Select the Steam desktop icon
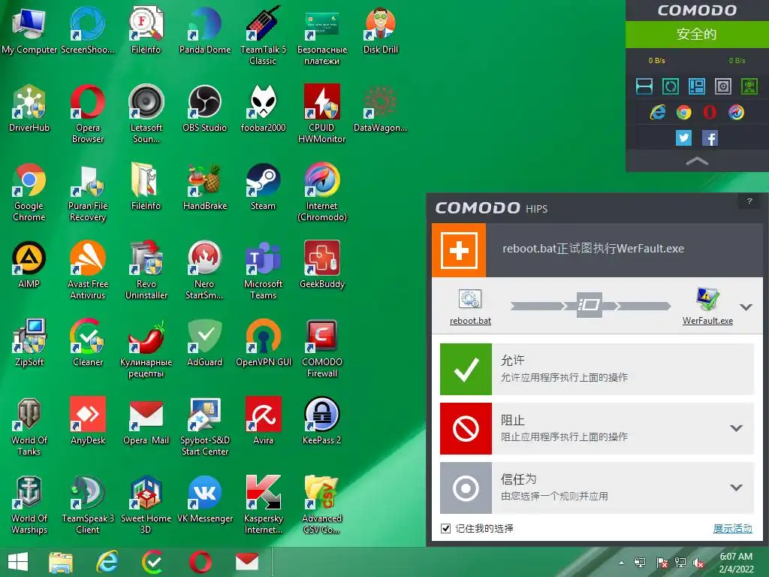769x577 pixels. coord(264,187)
